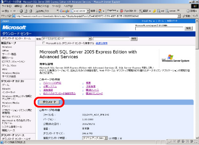The height and width of the screenshot is (145, 199).
Task: Click the Google toolbar 翻訳 button
Action: click(x=144, y=11)
